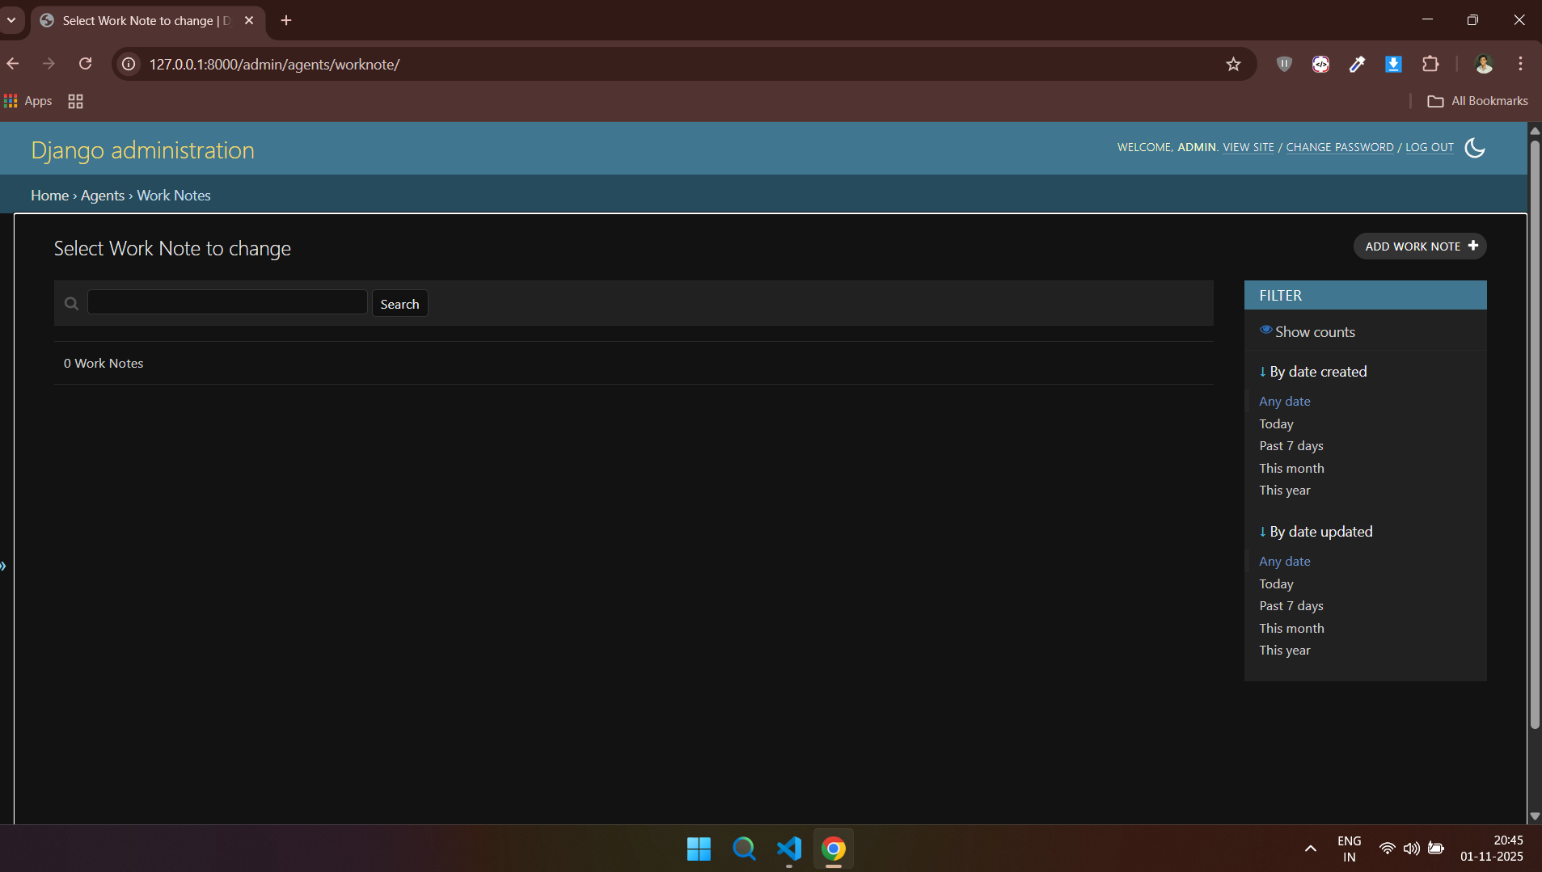1542x872 pixels.
Task: Filter date created by Past 7 days
Action: 1291,446
